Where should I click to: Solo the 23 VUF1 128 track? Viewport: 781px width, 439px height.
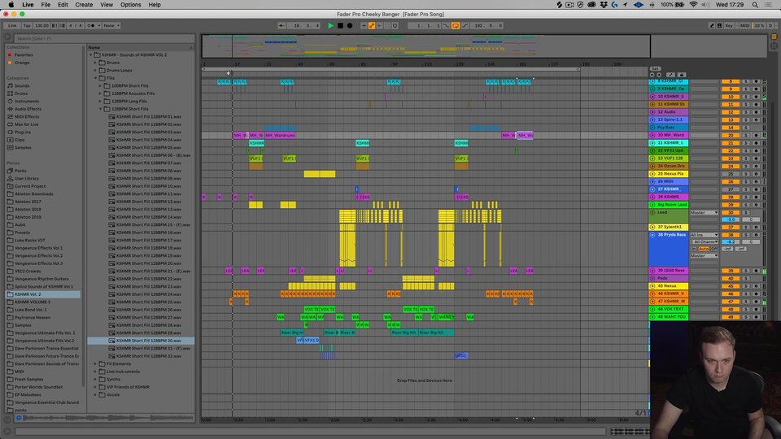click(746, 159)
